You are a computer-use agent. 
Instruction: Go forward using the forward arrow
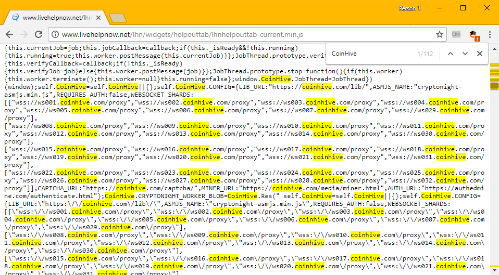[x=24, y=34]
